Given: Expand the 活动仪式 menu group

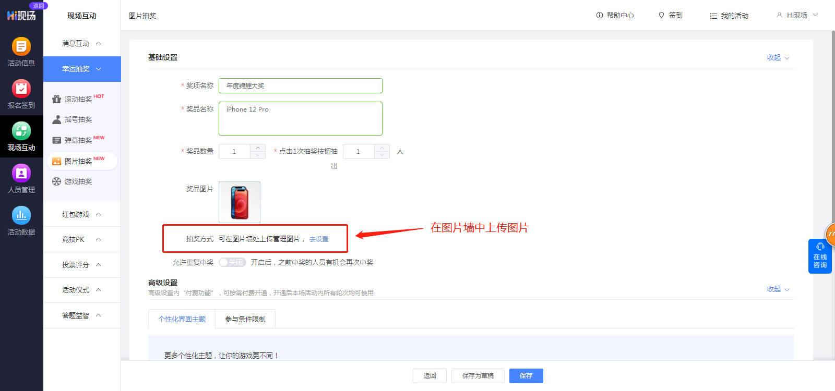Looking at the screenshot, I should [82, 290].
